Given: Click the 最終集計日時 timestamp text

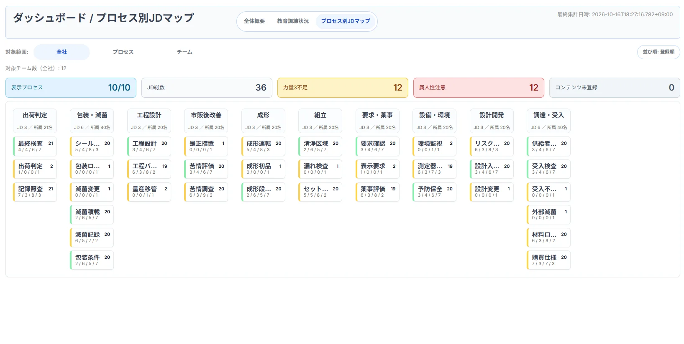Looking at the screenshot, I should [615, 15].
